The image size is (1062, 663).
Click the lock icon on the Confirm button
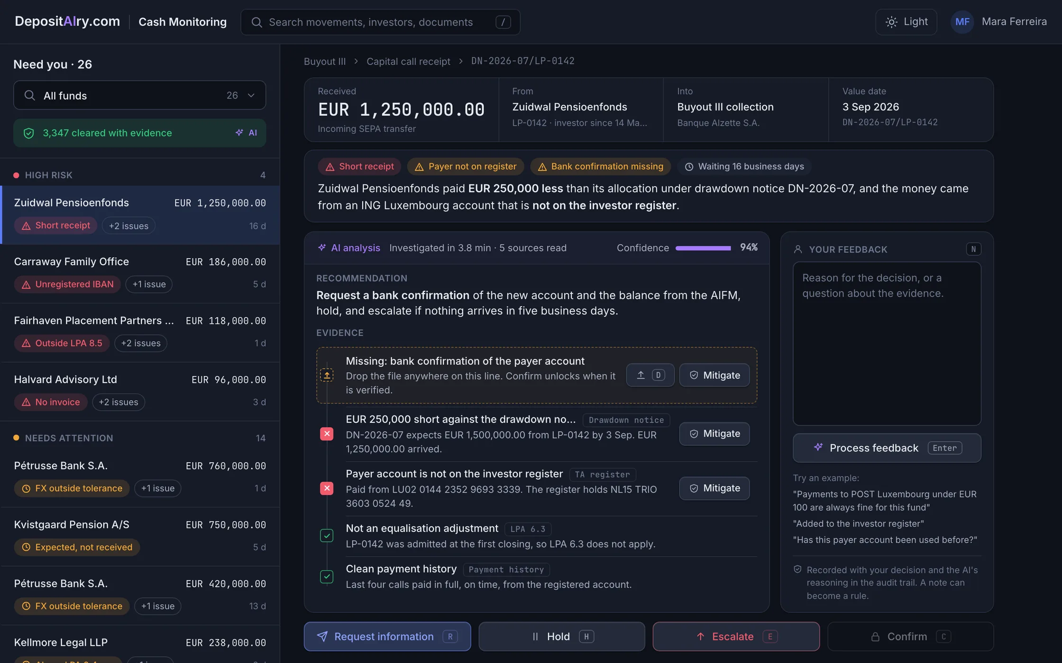[x=875, y=637]
